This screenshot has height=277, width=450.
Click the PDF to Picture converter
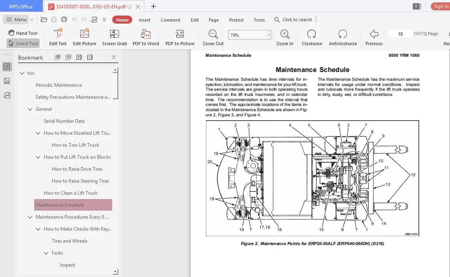[180, 37]
